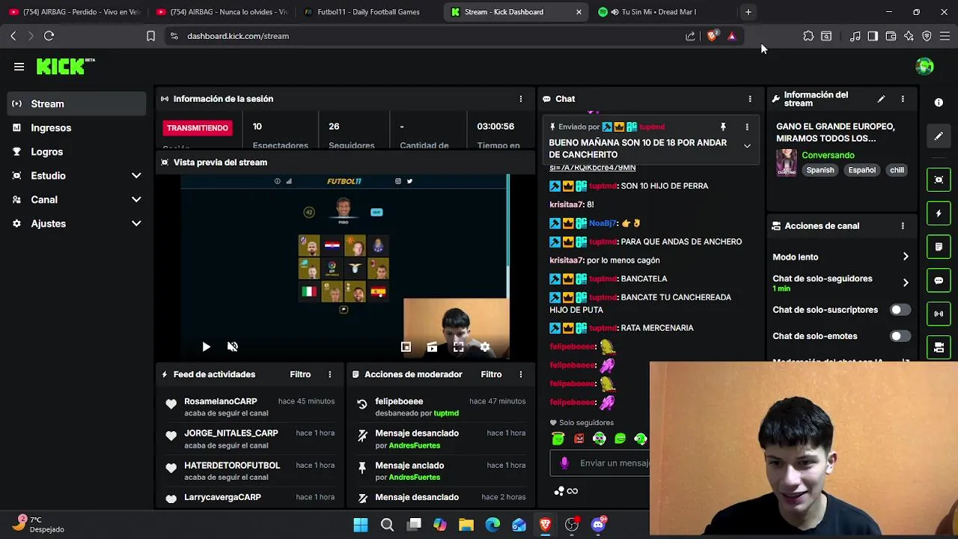Open Discord from the taskbar

598,525
